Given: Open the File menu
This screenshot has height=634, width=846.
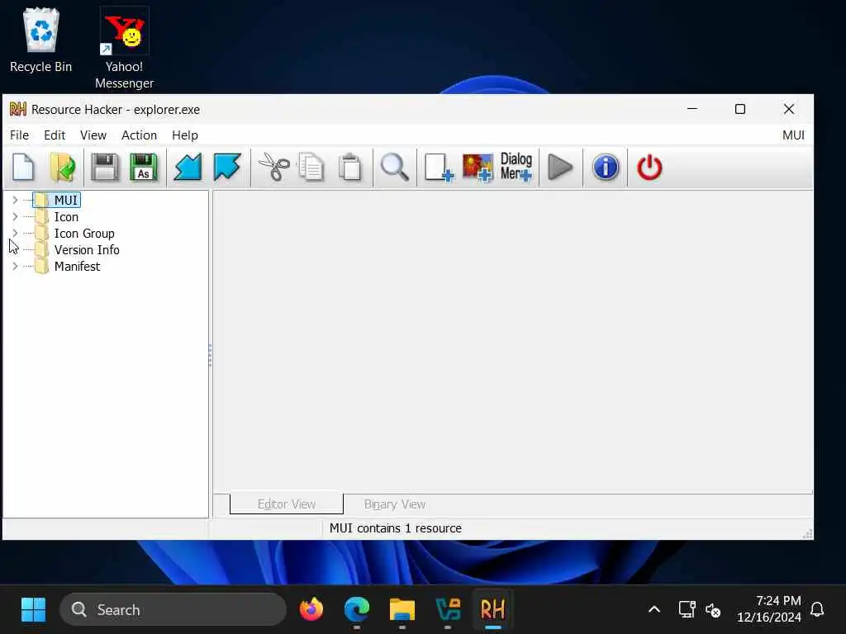Looking at the screenshot, I should point(20,135).
